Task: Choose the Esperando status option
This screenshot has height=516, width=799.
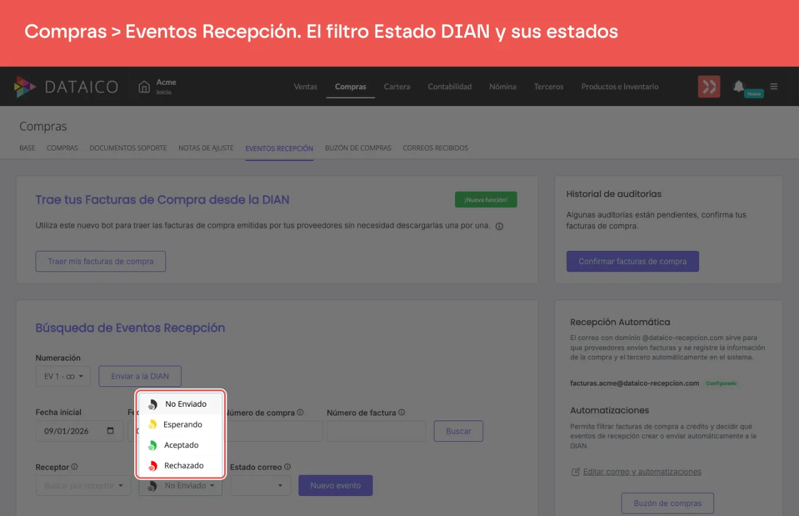Action: 180,424
